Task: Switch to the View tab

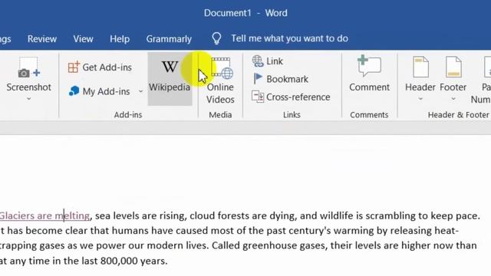Action: pos(83,39)
